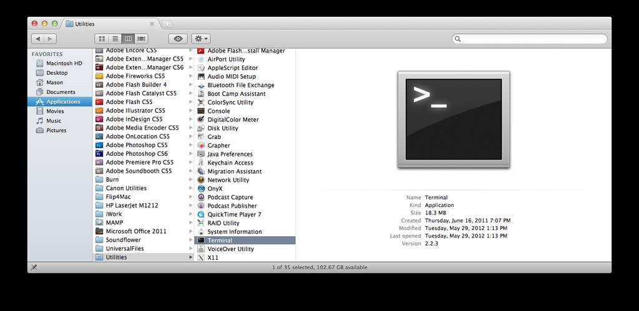Click the Keychain Access icon
Viewport: 639px width, 311px height.
pyautogui.click(x=201, y=163)
